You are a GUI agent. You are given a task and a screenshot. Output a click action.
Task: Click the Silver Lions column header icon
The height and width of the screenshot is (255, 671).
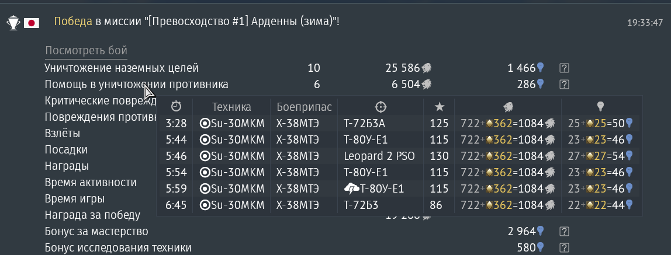pyautogui.click(x=508, y=107)
